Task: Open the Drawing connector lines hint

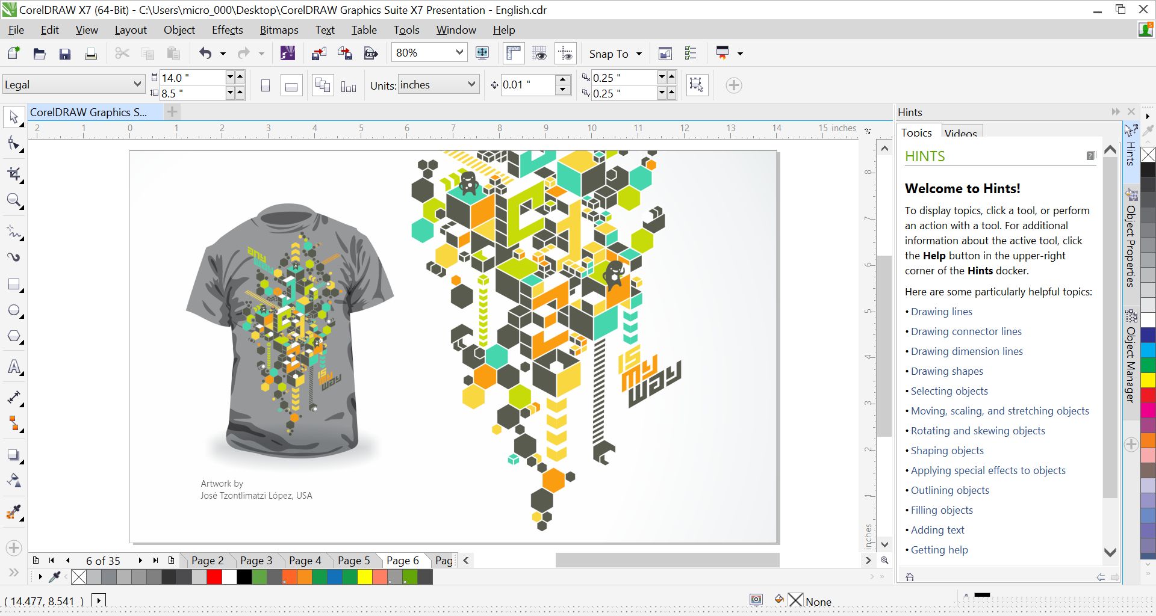Action: click(966, 331)
